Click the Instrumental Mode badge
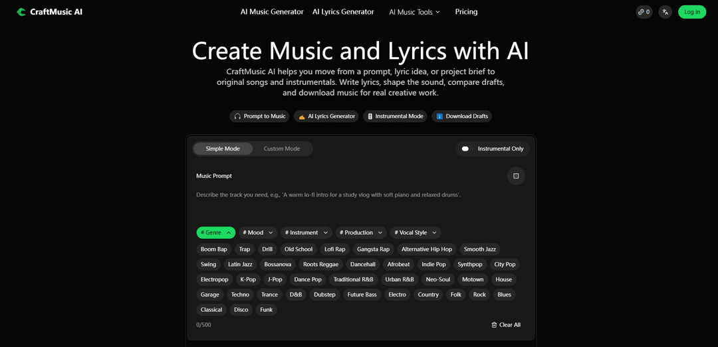 [395, 116]
